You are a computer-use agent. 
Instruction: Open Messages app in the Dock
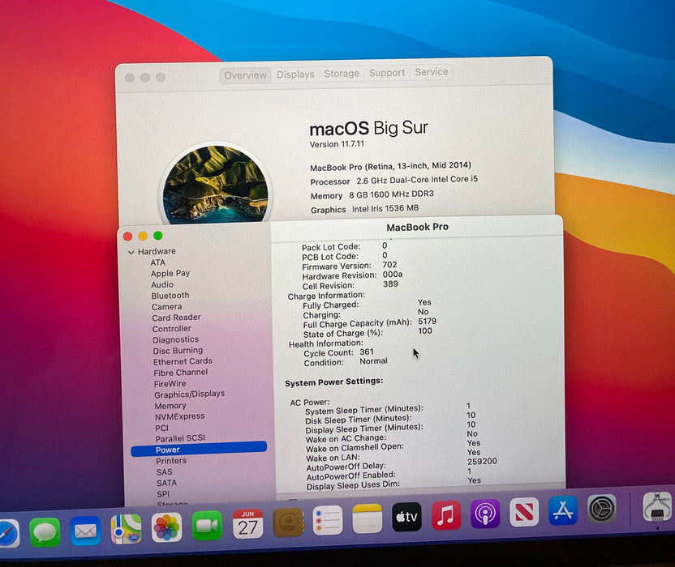tap(45, 532)
